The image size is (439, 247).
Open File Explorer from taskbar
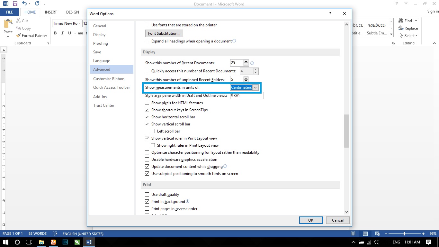[x=41, y=242]
